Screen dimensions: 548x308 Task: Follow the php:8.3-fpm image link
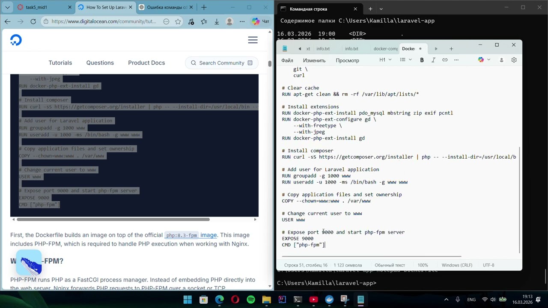click(191, 235)
